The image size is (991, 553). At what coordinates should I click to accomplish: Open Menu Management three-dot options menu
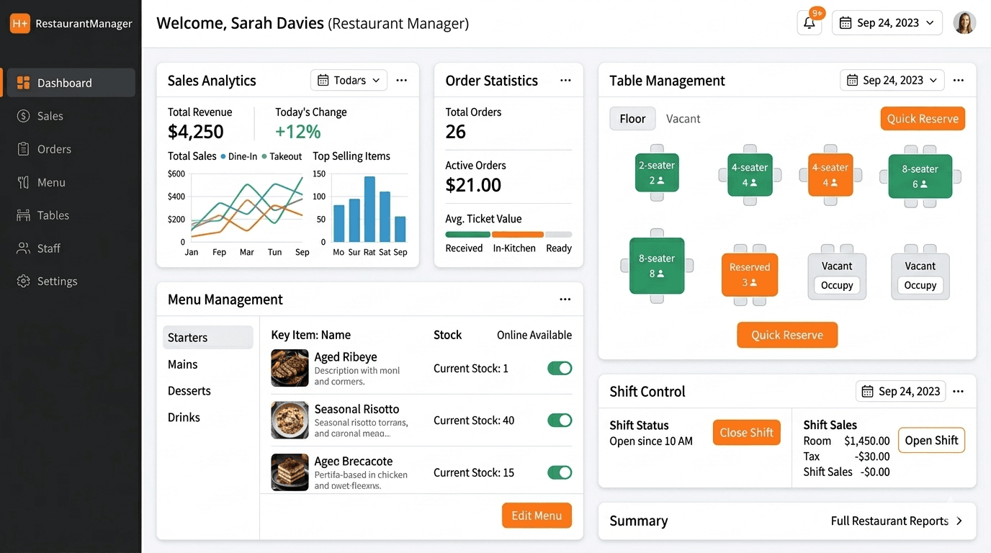(565, 300)
